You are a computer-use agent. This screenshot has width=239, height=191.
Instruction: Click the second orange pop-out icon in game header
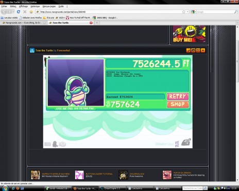pyautogui.click(x=193, y=50)
